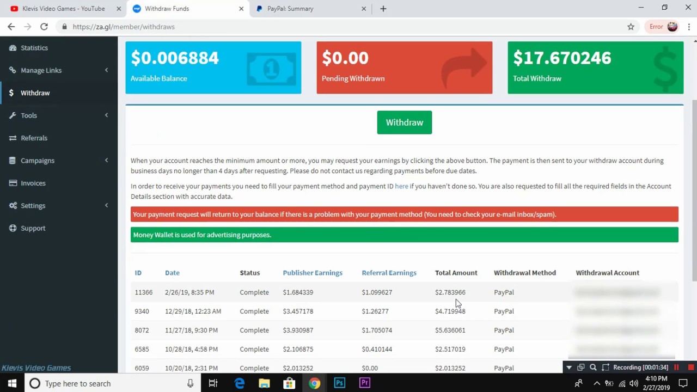
Task: Click the Withdraw dollar icon in sidebar
Action: [x=11, y=93]
